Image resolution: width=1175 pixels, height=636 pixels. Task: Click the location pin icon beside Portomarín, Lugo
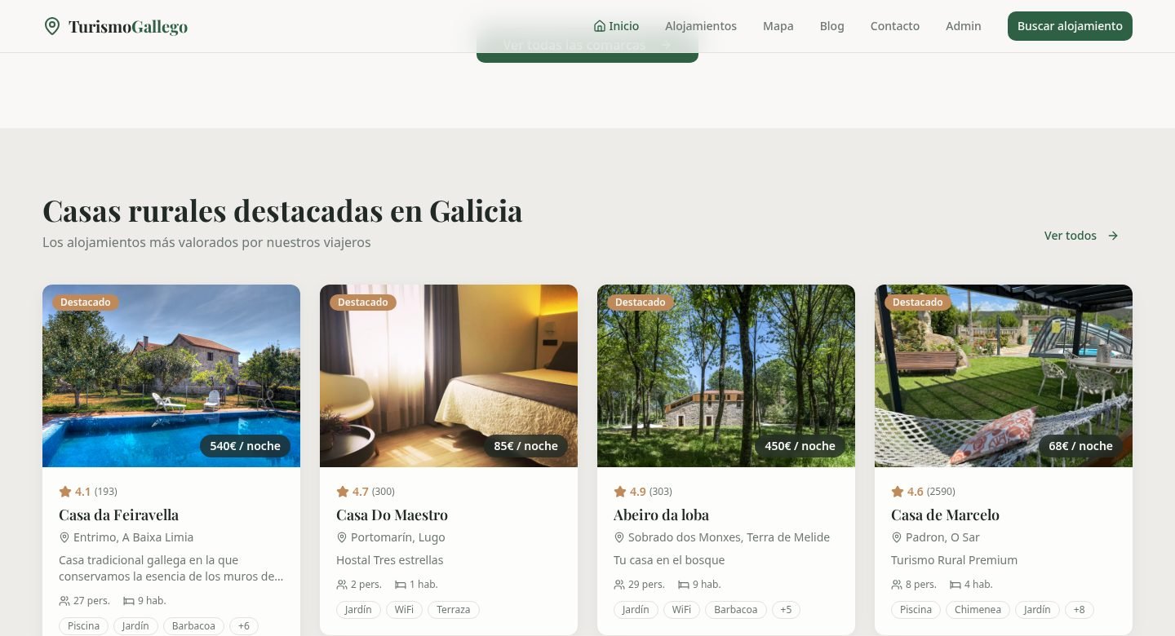coord(342,537)
